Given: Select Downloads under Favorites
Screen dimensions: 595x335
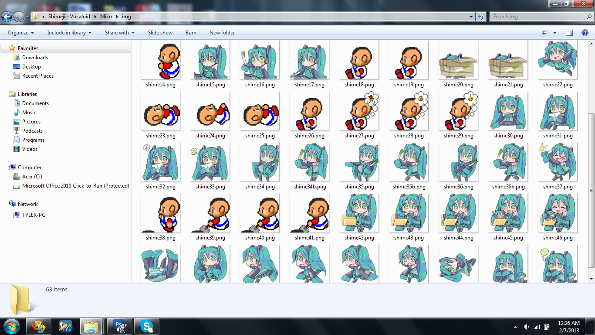Looking at the screenshot, I should coord(35,58).
